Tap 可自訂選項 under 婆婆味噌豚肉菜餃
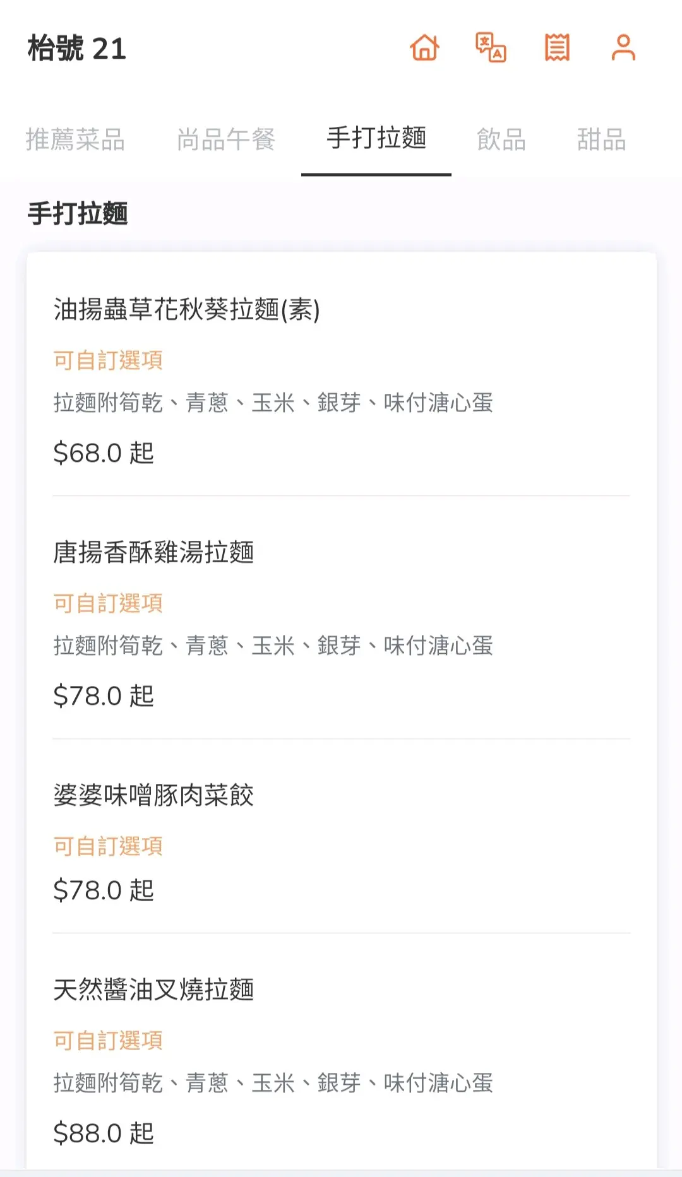Screen dimensions: 682x1177 (x=108, y=846)
